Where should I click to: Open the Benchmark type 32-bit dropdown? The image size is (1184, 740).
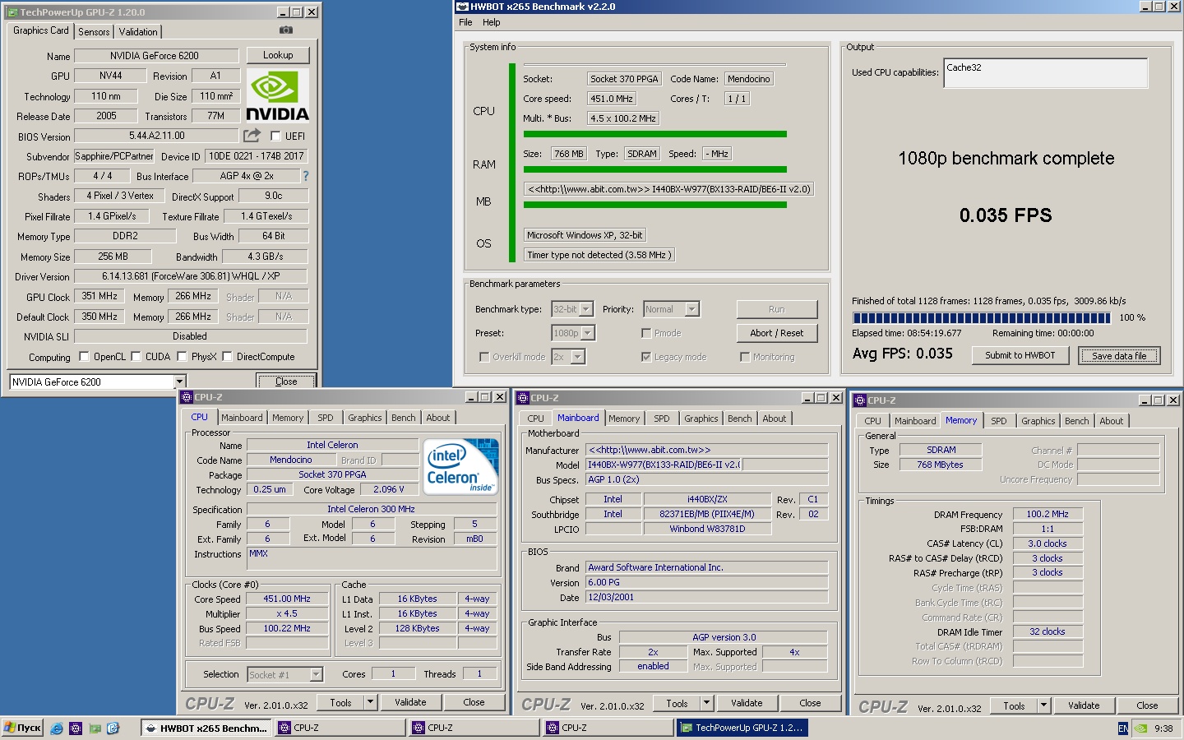click(585, 309)
